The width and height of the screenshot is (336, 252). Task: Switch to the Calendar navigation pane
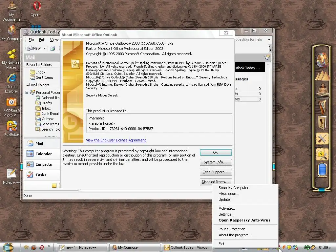(42, 154)
